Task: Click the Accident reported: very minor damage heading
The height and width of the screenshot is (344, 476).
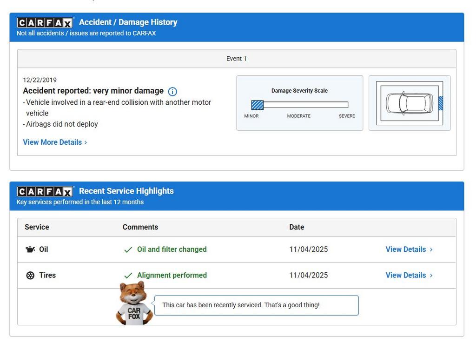Action: point(93,91)
